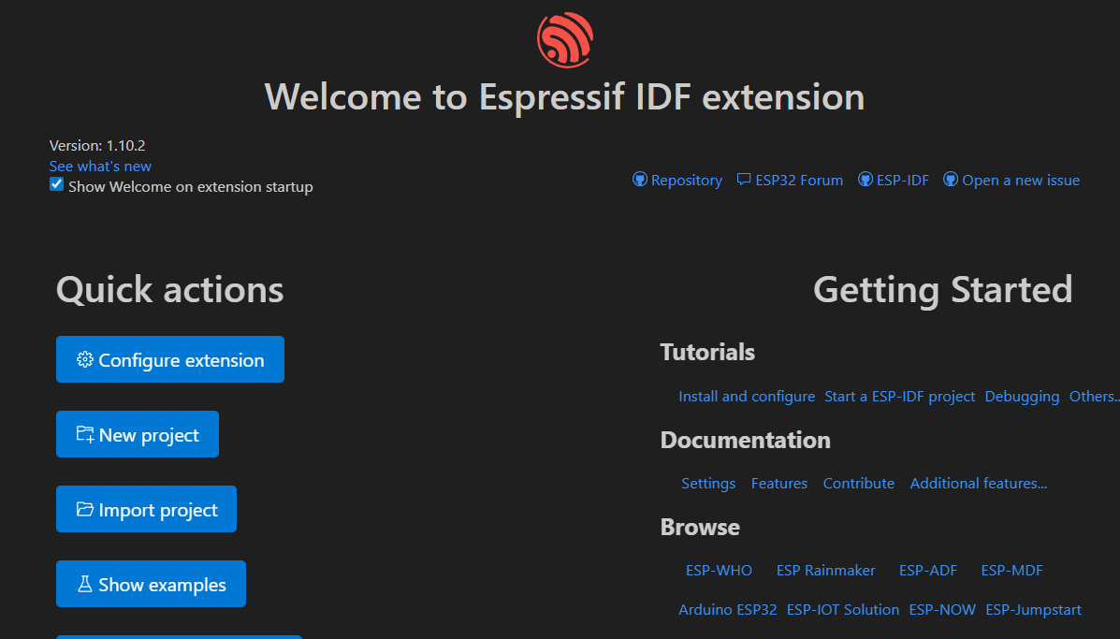Open the Others... tutorials link
This screenshot has width=1120, height=639.
tap(1095, 397)
